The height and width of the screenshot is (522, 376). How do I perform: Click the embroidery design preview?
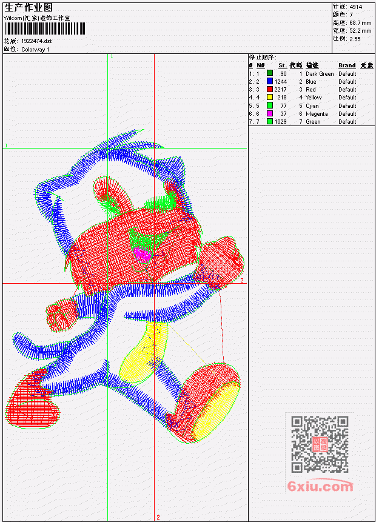(125, 286)
